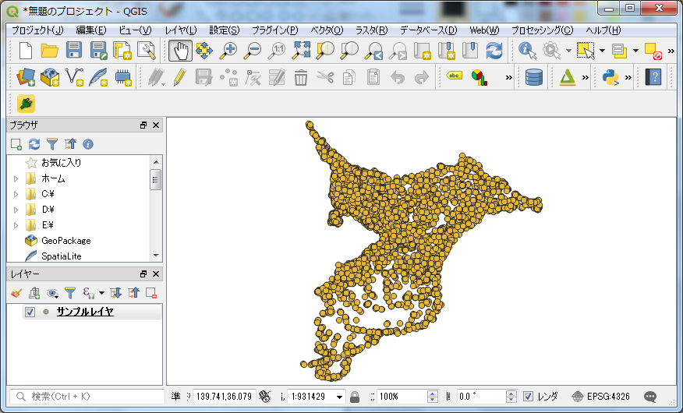Increase the rotation 0.0° stepper
The height and width of the screenshot is (413, 683).
tap(511, 394)
